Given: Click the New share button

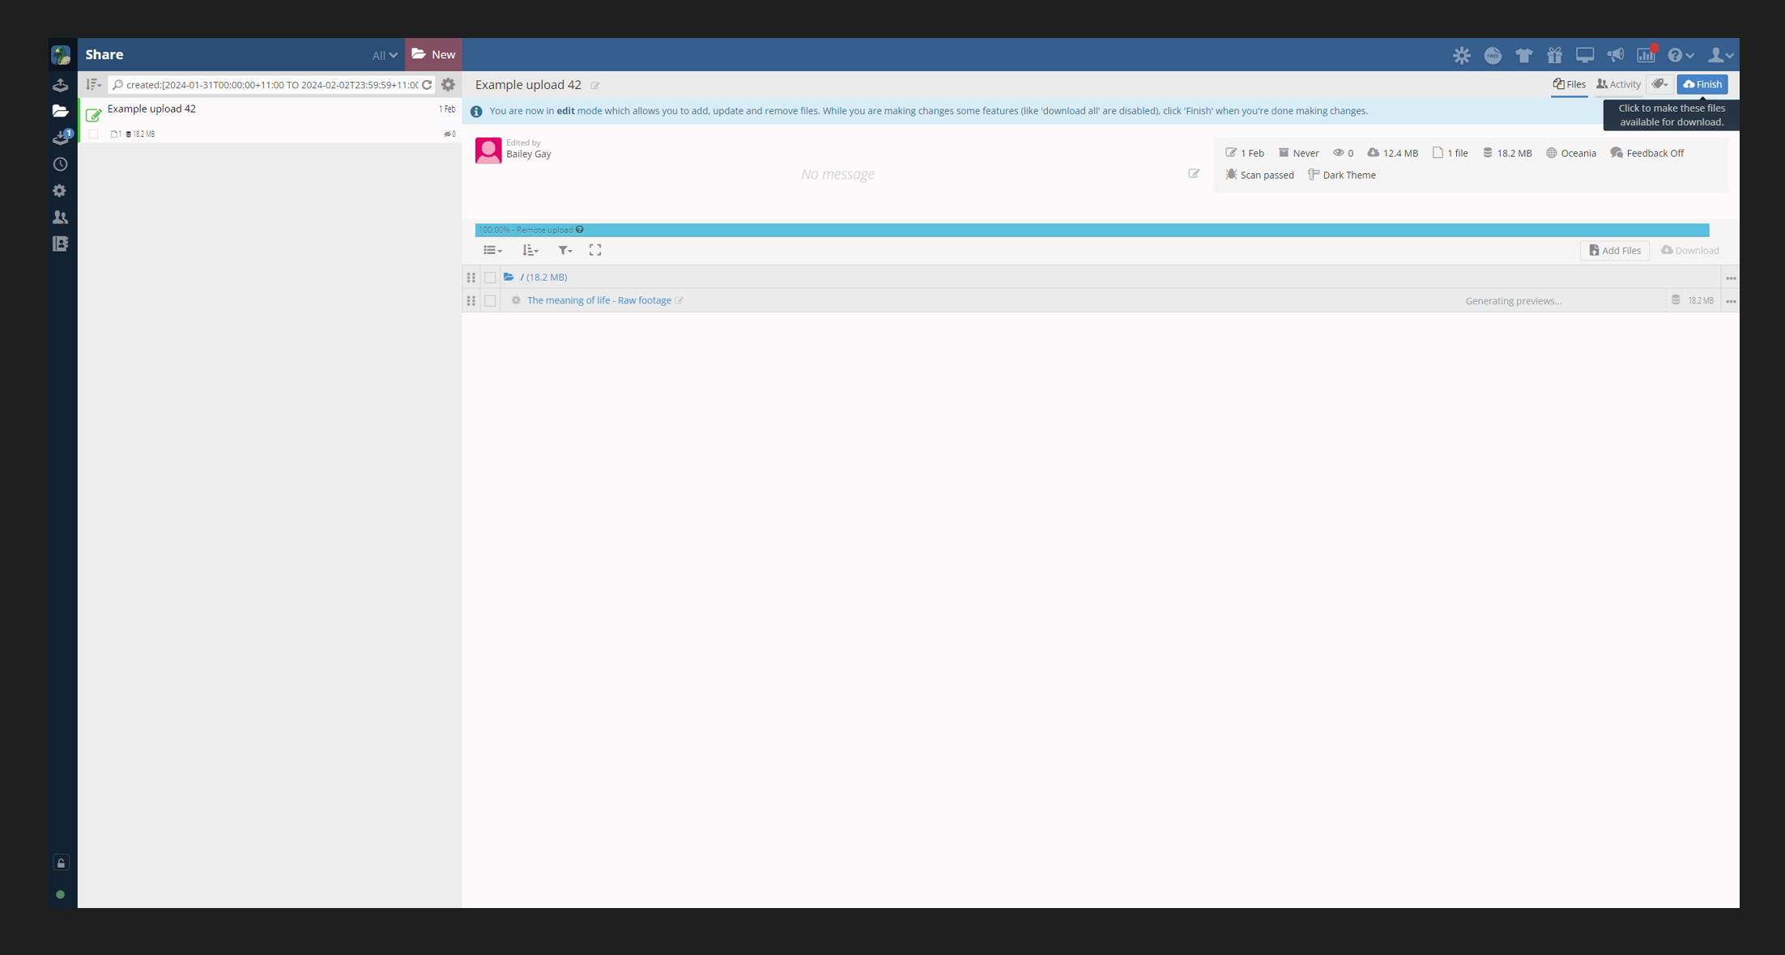Looking at the screenshot, I should (433, 54).
